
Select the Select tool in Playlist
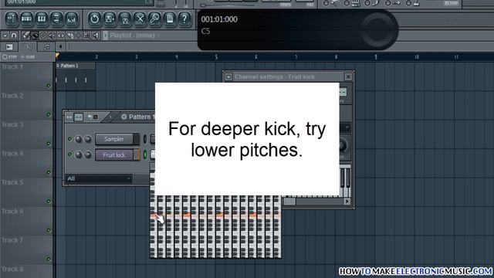click(x=78, y=36)
